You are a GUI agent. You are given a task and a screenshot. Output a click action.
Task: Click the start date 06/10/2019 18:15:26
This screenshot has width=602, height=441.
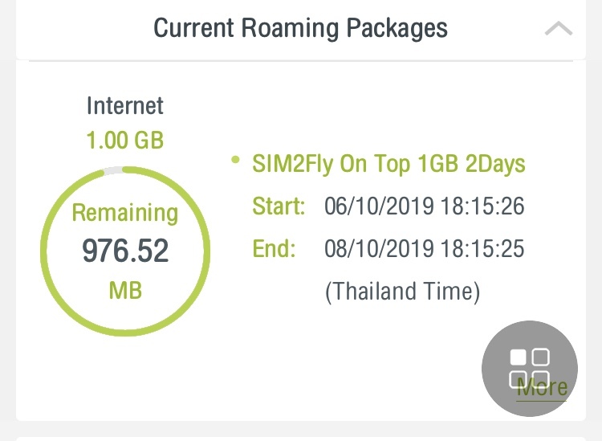[424, 206]
